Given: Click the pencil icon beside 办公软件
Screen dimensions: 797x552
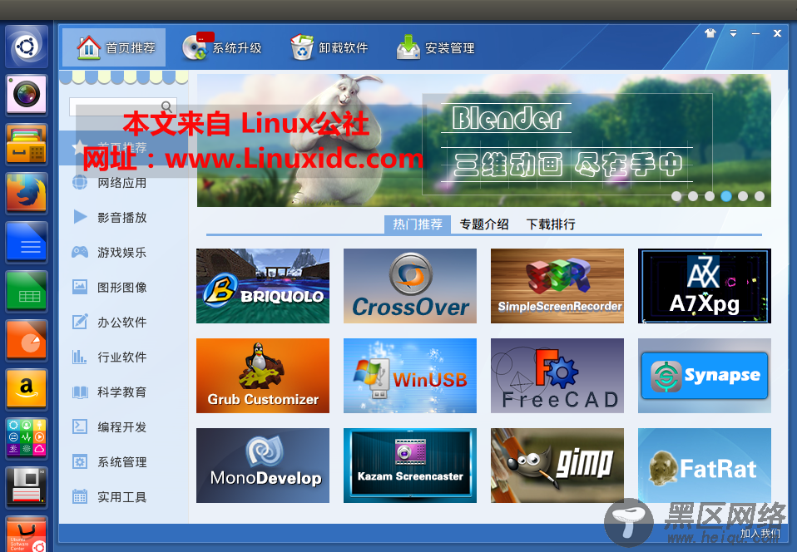Looking at the screenshot, I should coord(80,322).
